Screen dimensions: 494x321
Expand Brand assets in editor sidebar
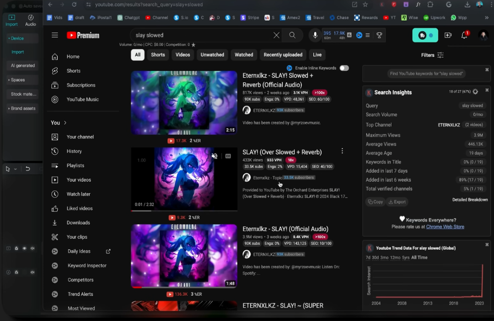[x=22, y=109]
